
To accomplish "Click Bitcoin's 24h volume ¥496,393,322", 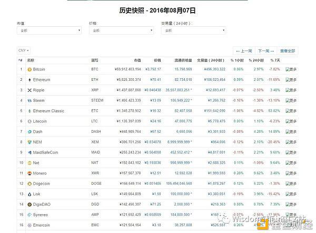I will click(215, 69).
